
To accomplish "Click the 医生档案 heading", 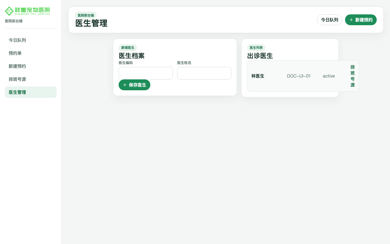I will coord(132,56).
